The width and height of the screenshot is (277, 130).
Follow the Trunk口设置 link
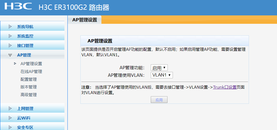(225, 87)
